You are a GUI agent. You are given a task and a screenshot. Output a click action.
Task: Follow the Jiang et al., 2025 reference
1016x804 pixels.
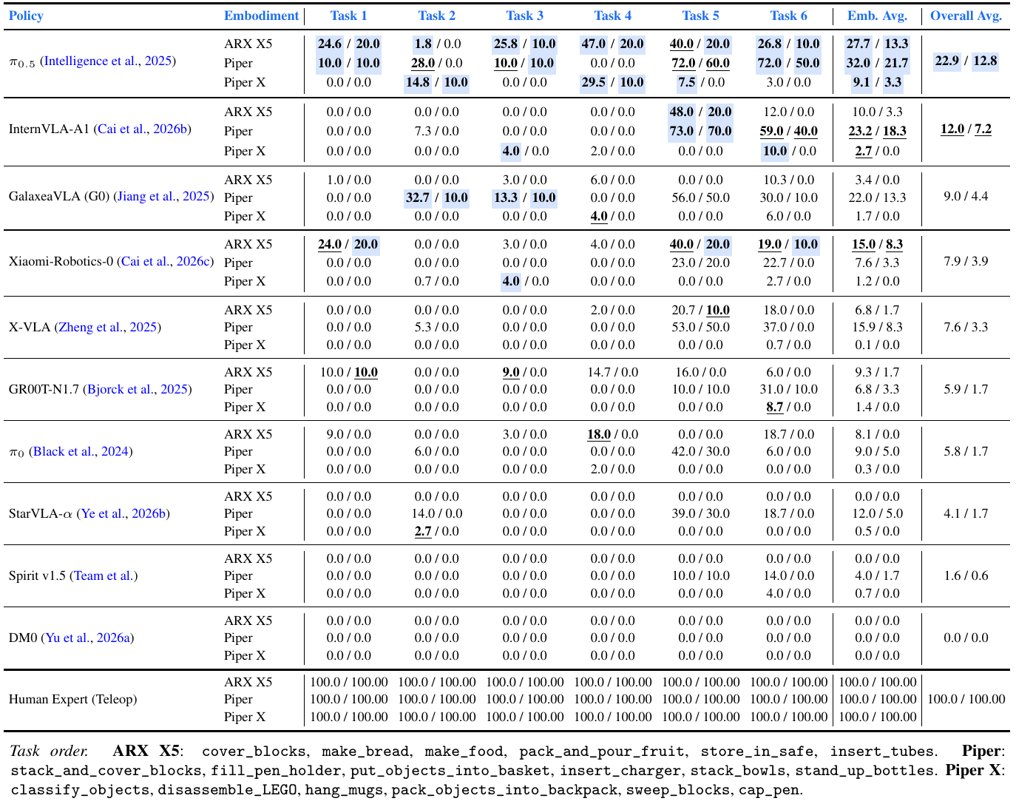[x=164, y=196]
